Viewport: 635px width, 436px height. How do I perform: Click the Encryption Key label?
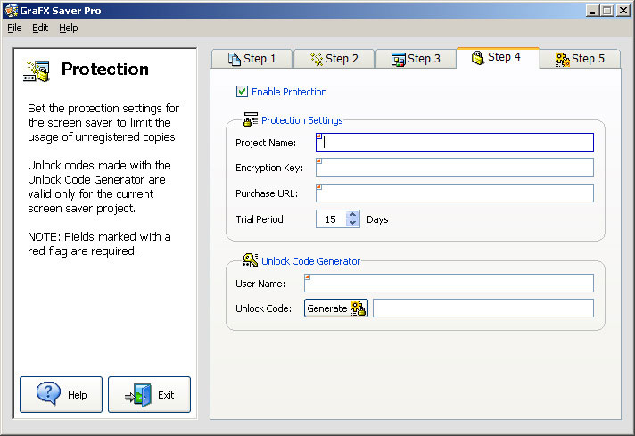click(269, 168)
